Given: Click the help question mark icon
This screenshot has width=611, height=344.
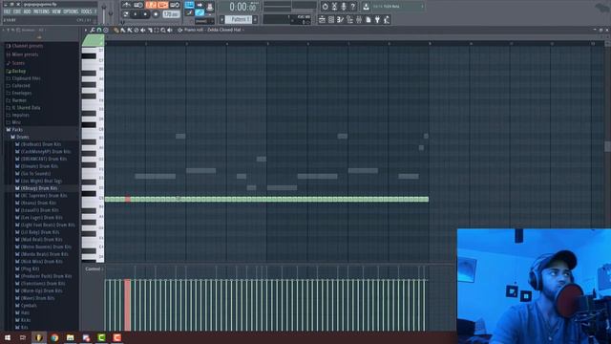Looking at the screenshot, I should (x=352, y=7).
